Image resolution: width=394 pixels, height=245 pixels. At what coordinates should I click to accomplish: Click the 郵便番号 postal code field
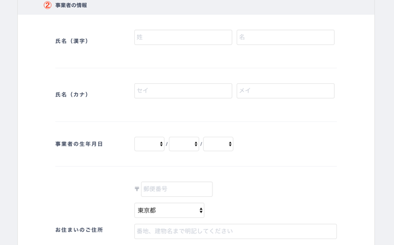[176, 189]
